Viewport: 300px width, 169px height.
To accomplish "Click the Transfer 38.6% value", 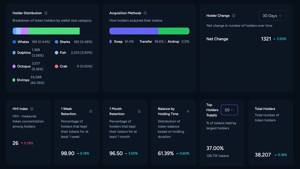I will (159, 41).
